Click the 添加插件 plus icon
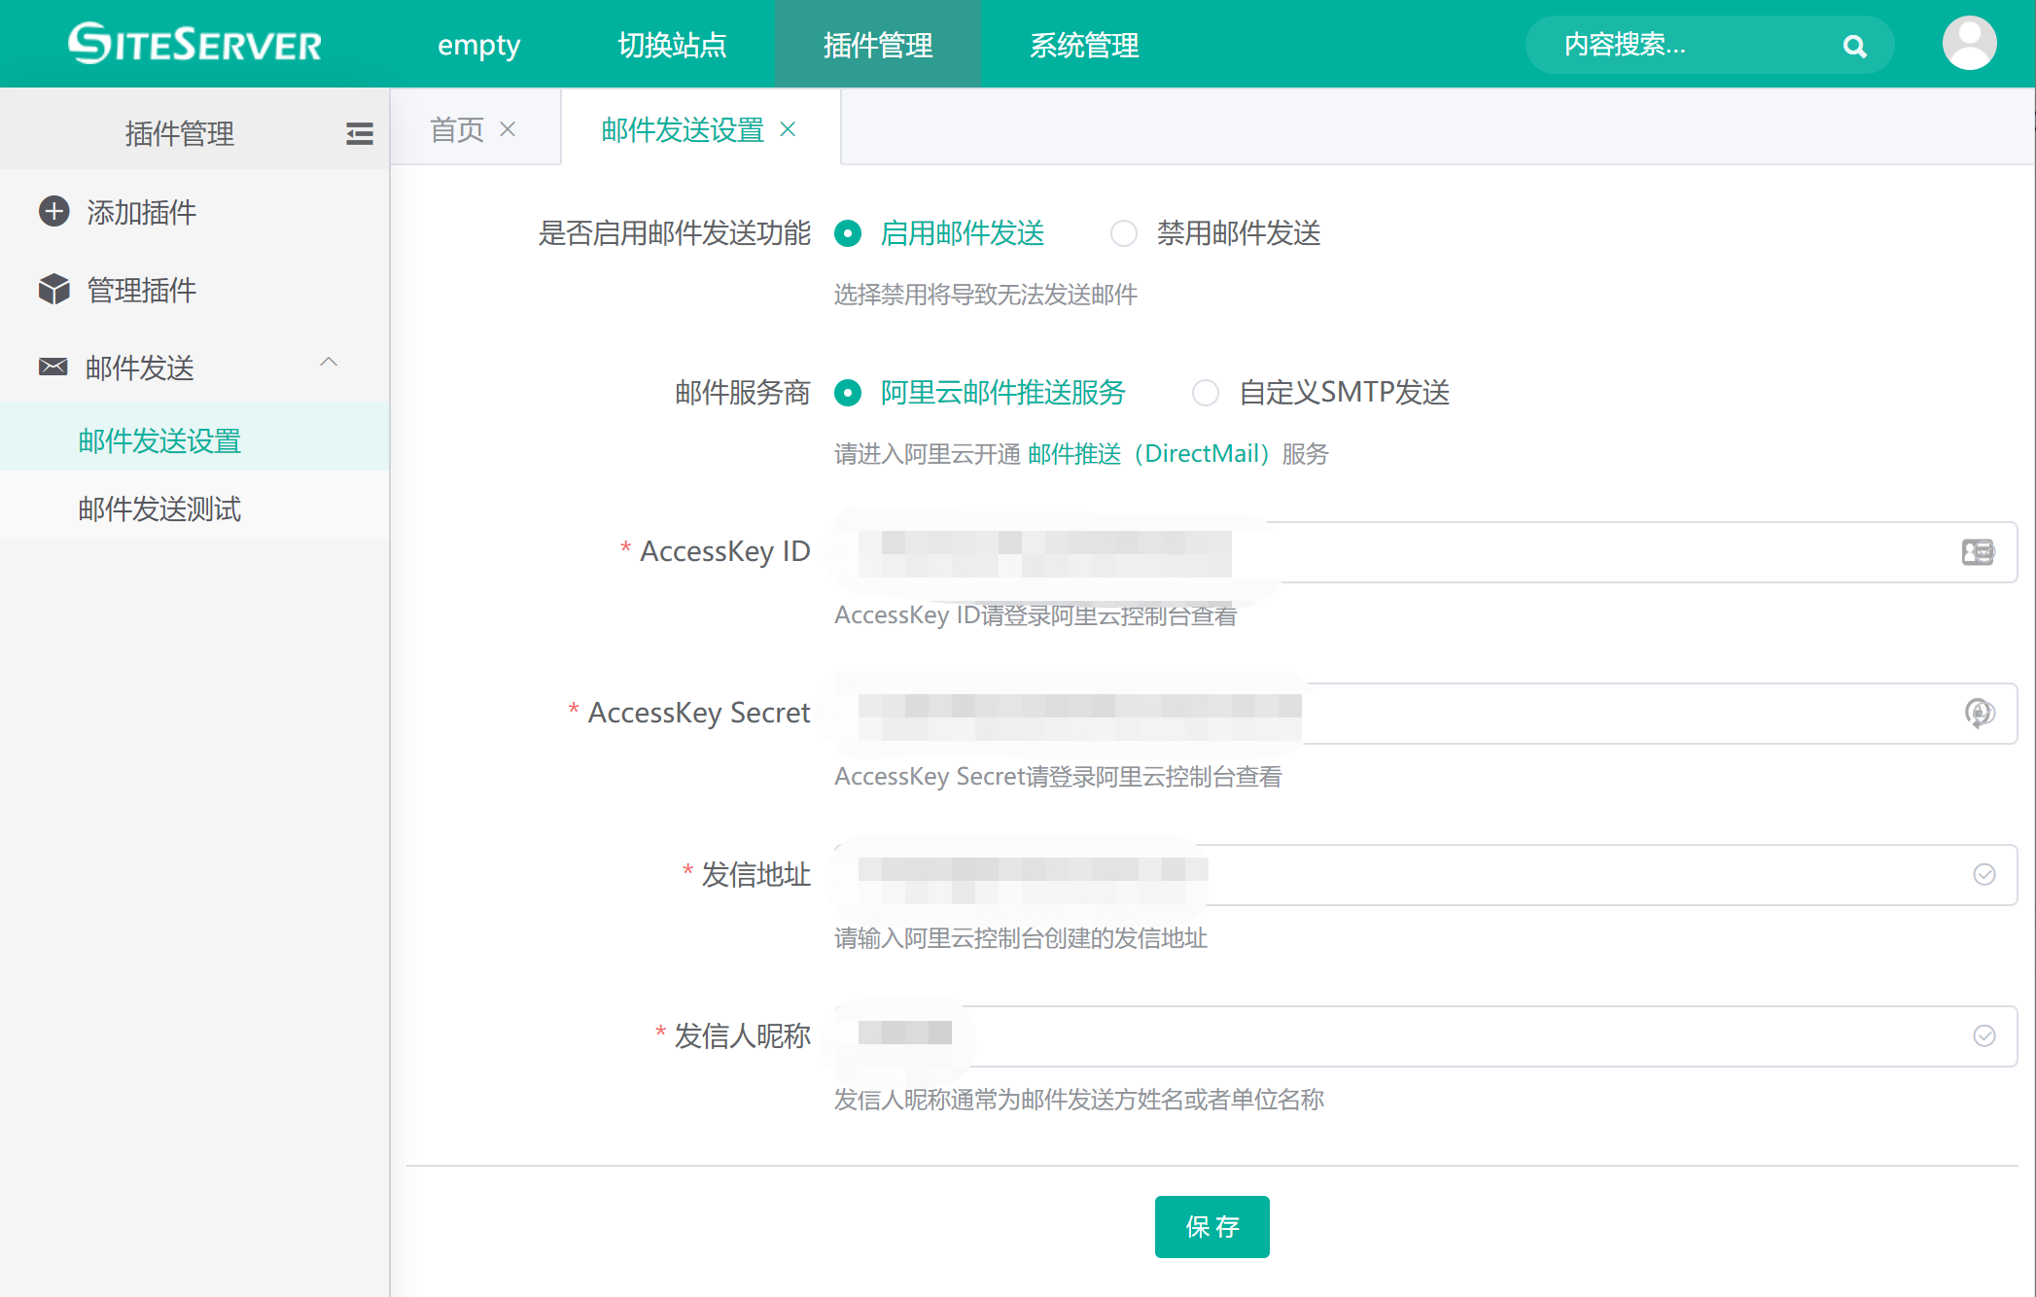Viewport: 2036px width, 1297px height. (x=54, y=212)
